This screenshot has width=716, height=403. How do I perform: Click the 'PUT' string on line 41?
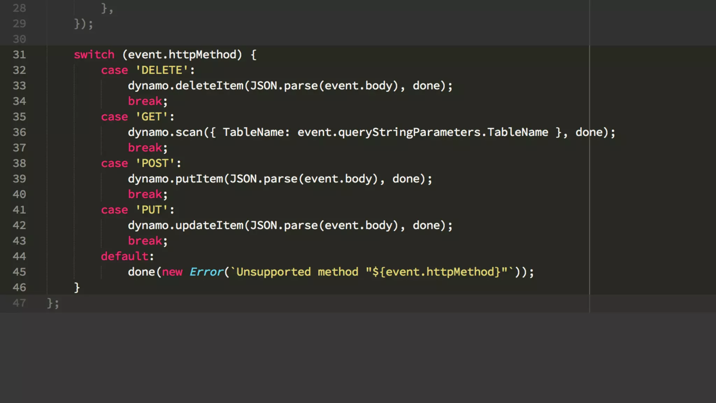tap(151, 210)
